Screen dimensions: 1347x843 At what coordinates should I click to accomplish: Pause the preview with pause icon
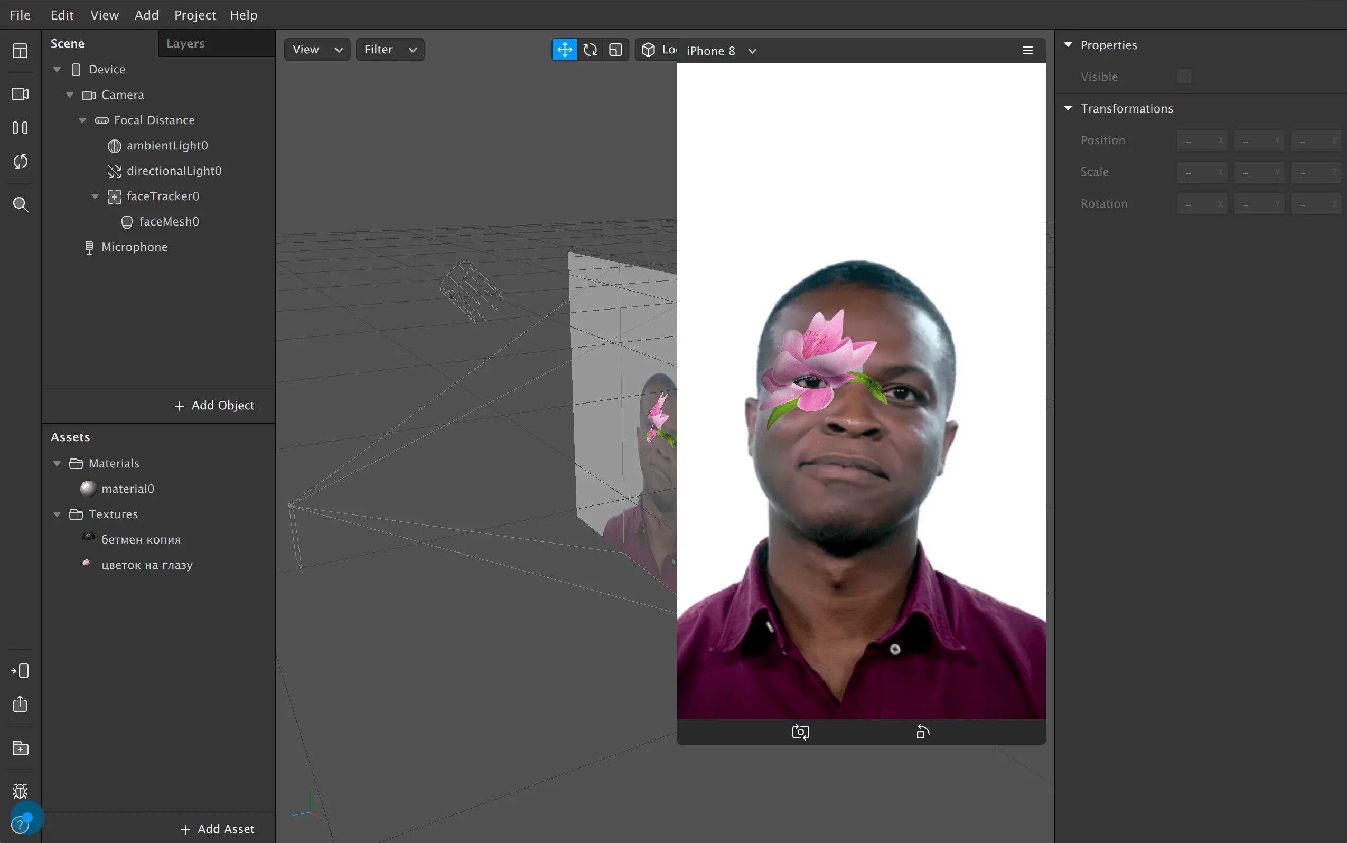pos(20,128)
